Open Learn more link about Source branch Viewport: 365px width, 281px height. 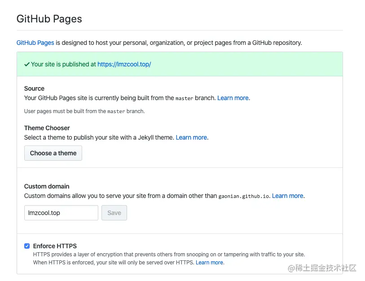click(233, 98)
